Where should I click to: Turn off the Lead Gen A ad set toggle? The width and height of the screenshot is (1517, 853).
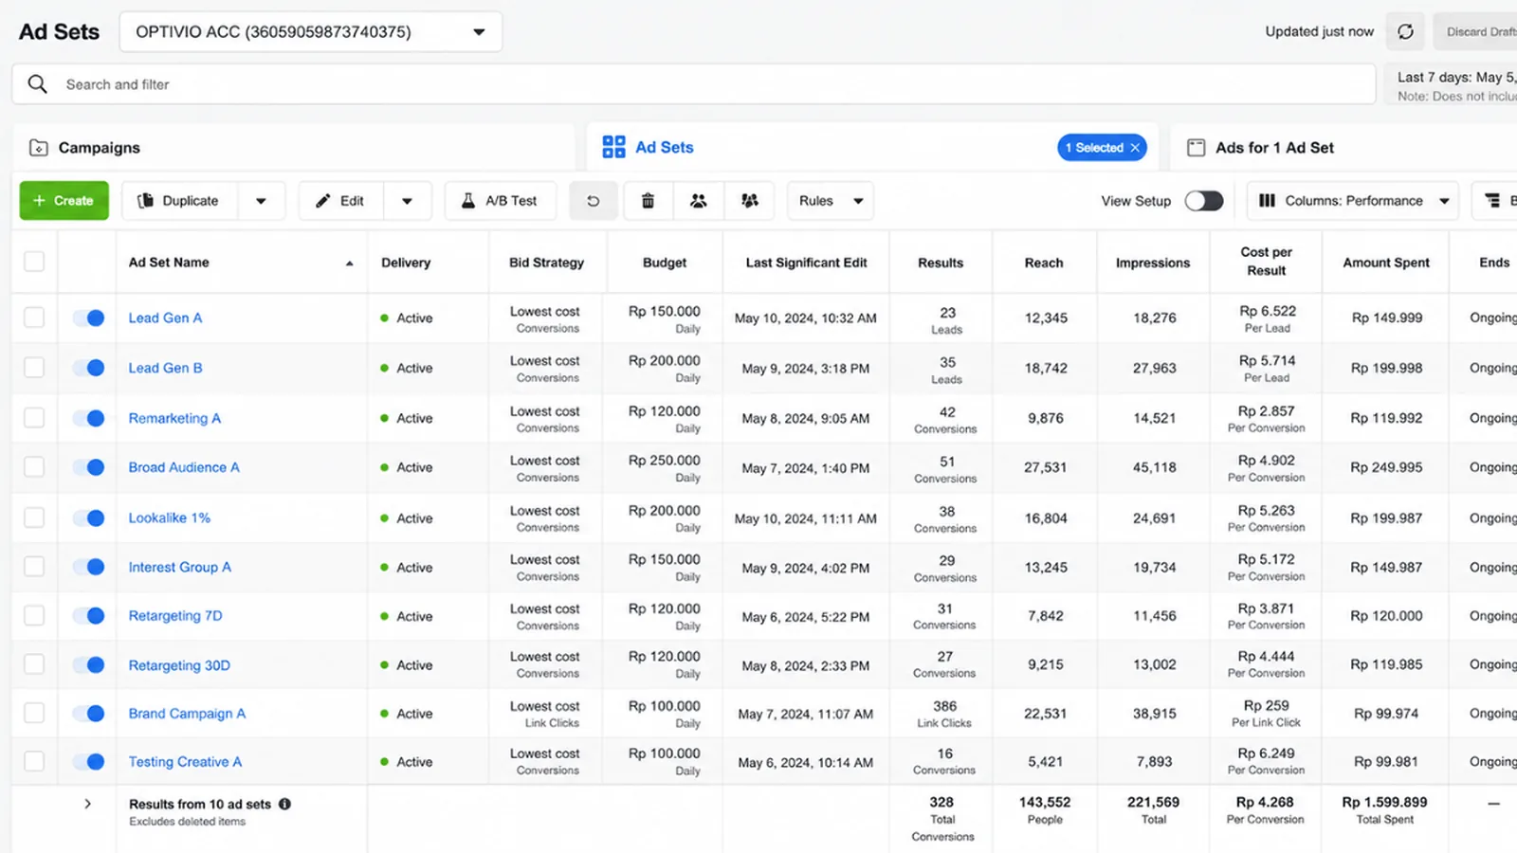[89, 318]
